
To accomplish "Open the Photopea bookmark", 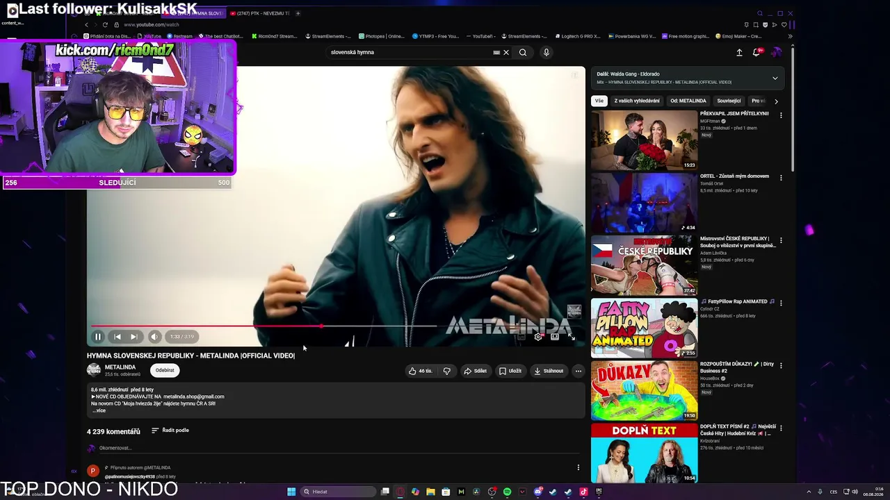I will [x=382, y=36].
